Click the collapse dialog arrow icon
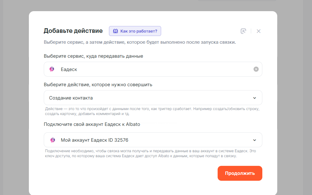The image size is (312, 195). click(243, 31)
